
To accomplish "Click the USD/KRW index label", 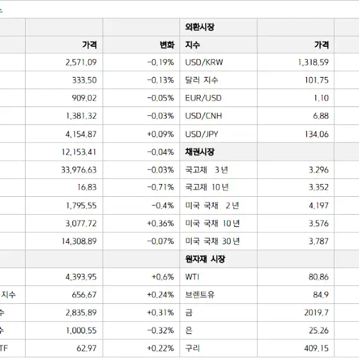I will click(x=204, y=62).
